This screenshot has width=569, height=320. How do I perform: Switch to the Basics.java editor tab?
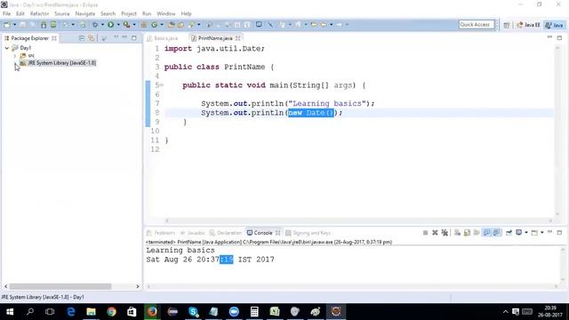tap(163, 38)
